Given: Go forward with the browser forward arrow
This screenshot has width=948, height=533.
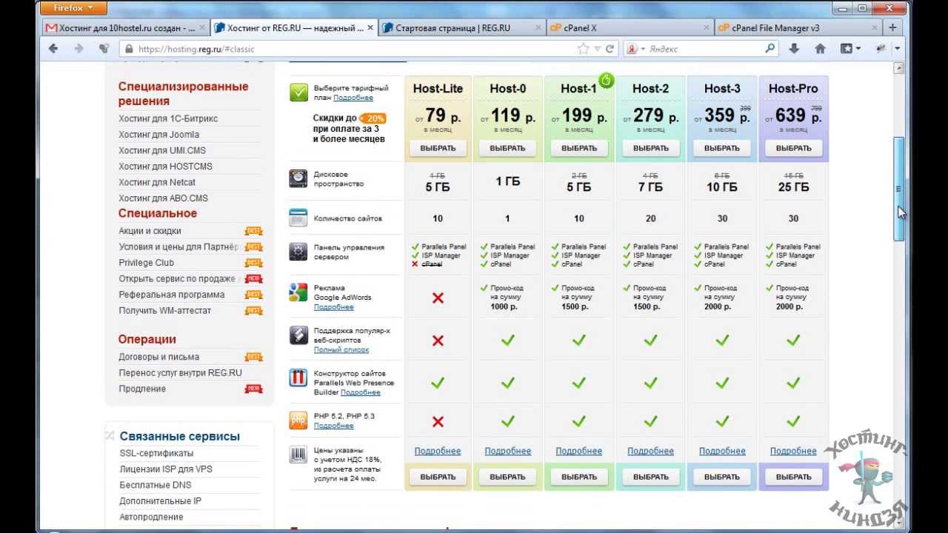Looking at the screenshot, I should pyautogui.click(x=79, y=49).
